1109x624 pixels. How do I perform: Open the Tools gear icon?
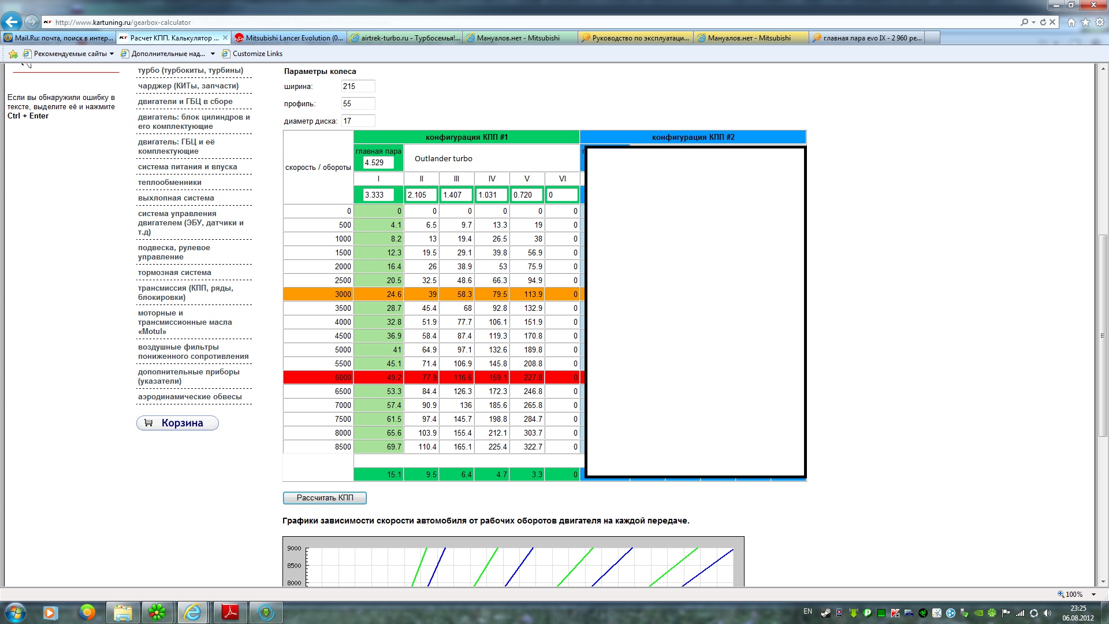(1099, 22)
